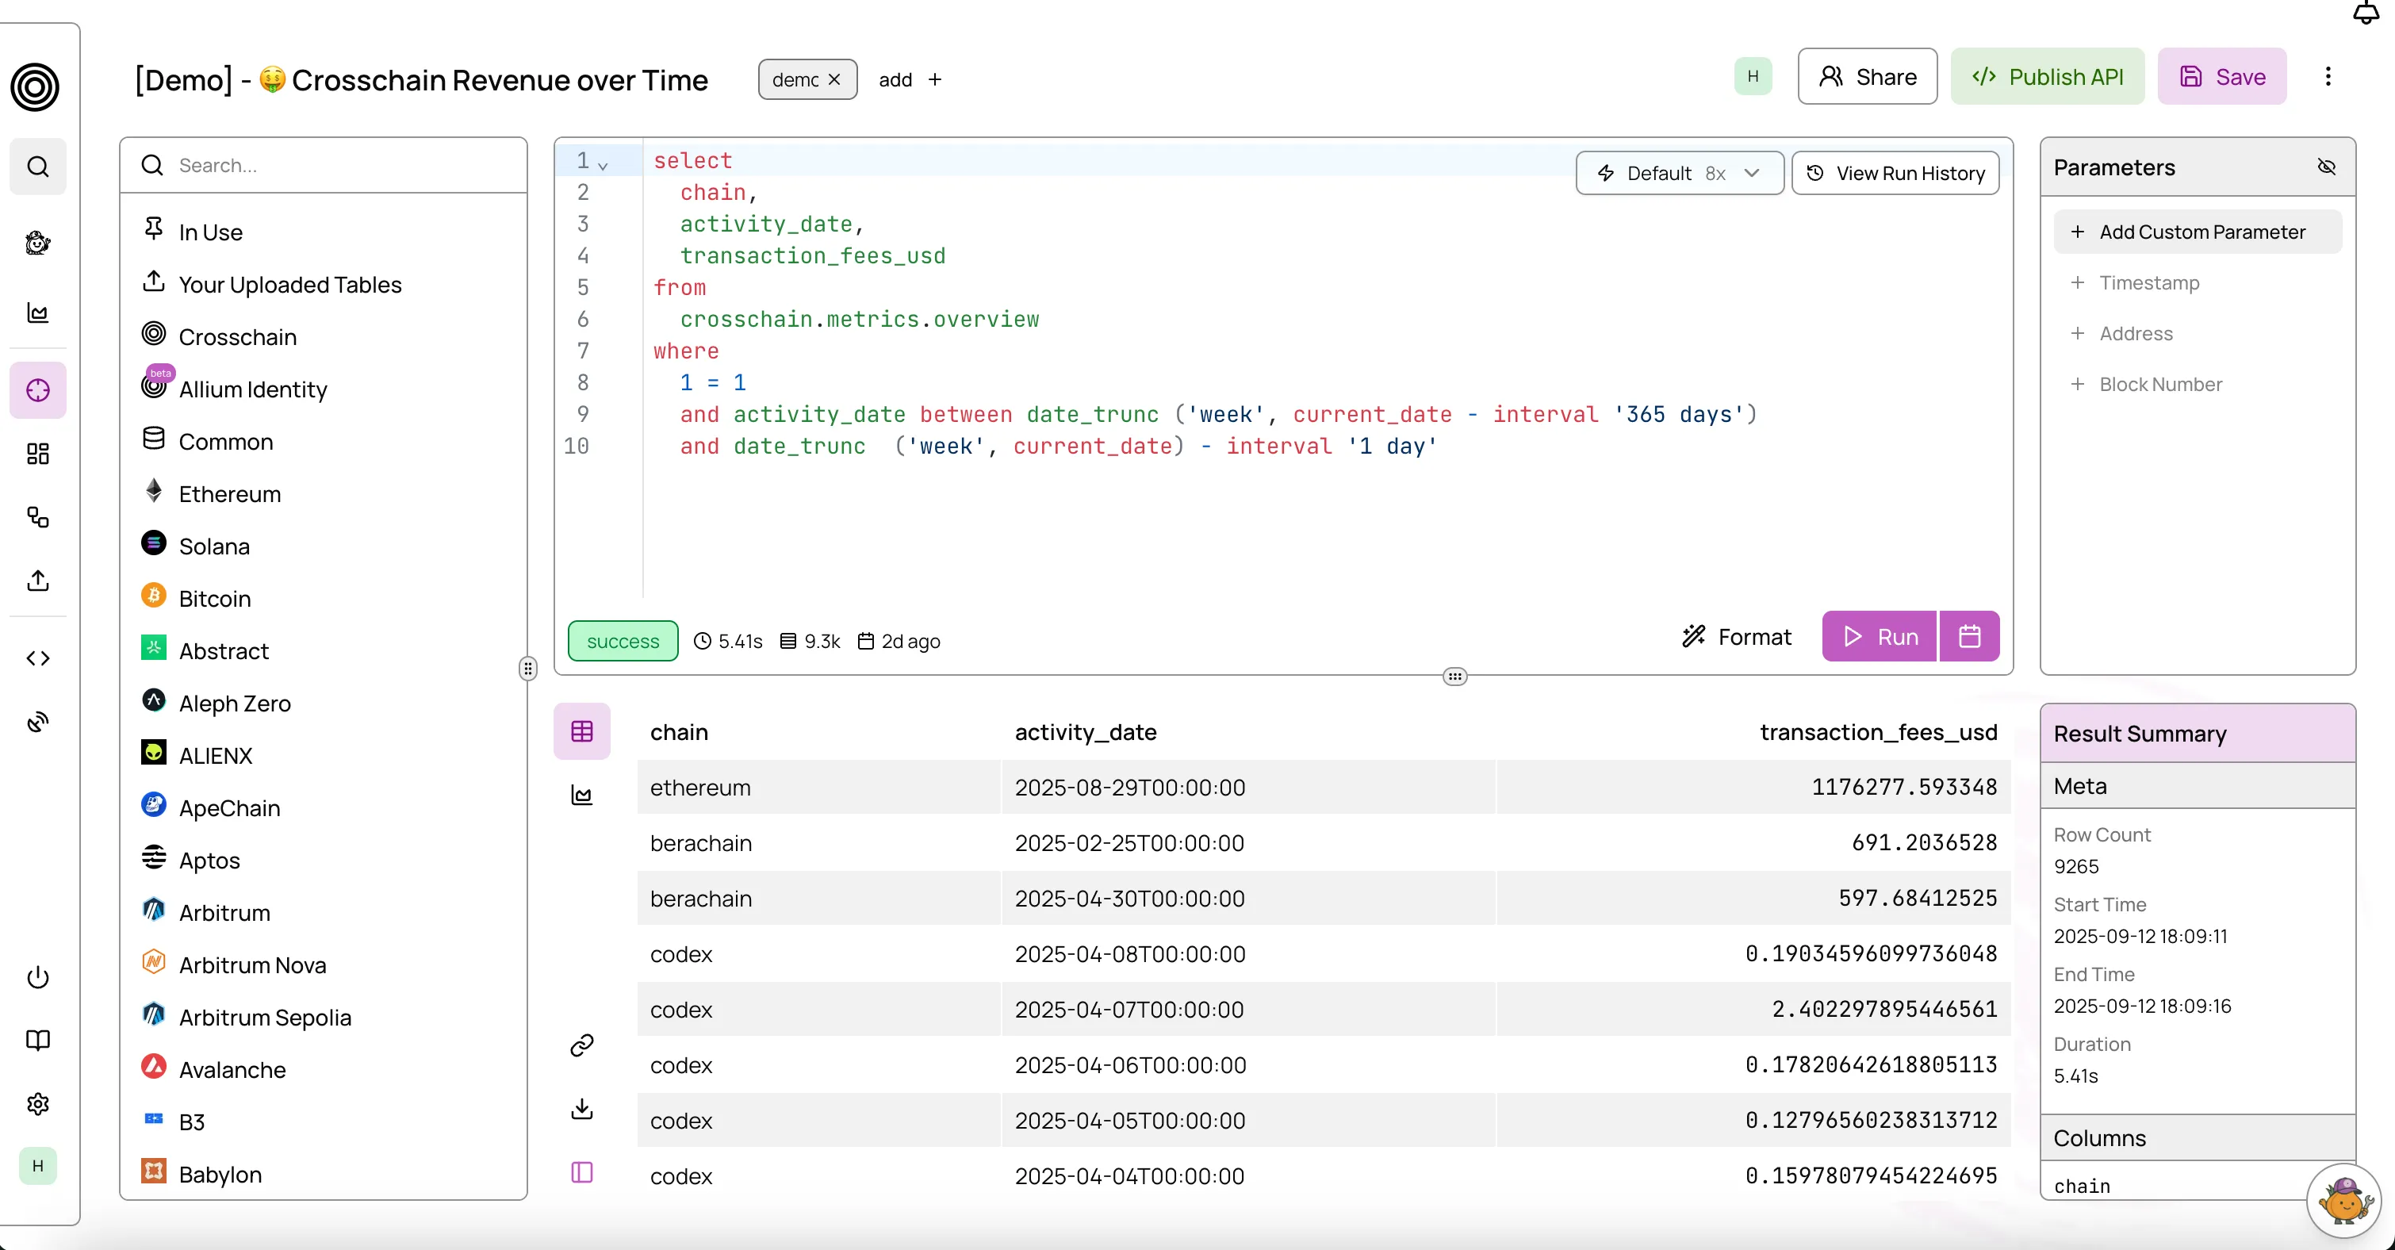Click the download results icon
Screen dimensions: 2395x1250
[x=582, y=1109]
